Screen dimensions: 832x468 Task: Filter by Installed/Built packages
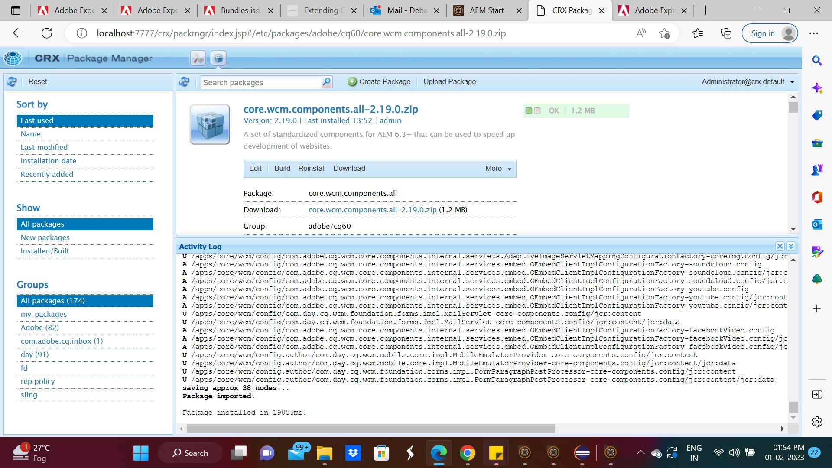coord(45,251)
